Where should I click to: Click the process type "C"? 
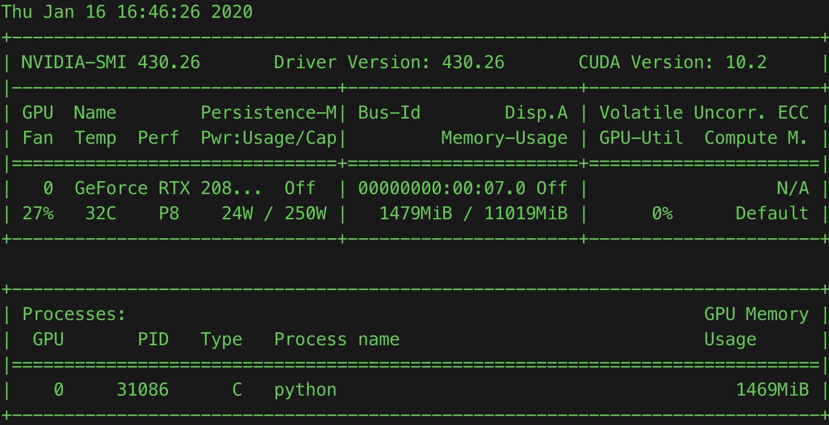(237, 389)
